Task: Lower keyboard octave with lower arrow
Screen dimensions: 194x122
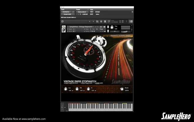Action: point(62,109)
